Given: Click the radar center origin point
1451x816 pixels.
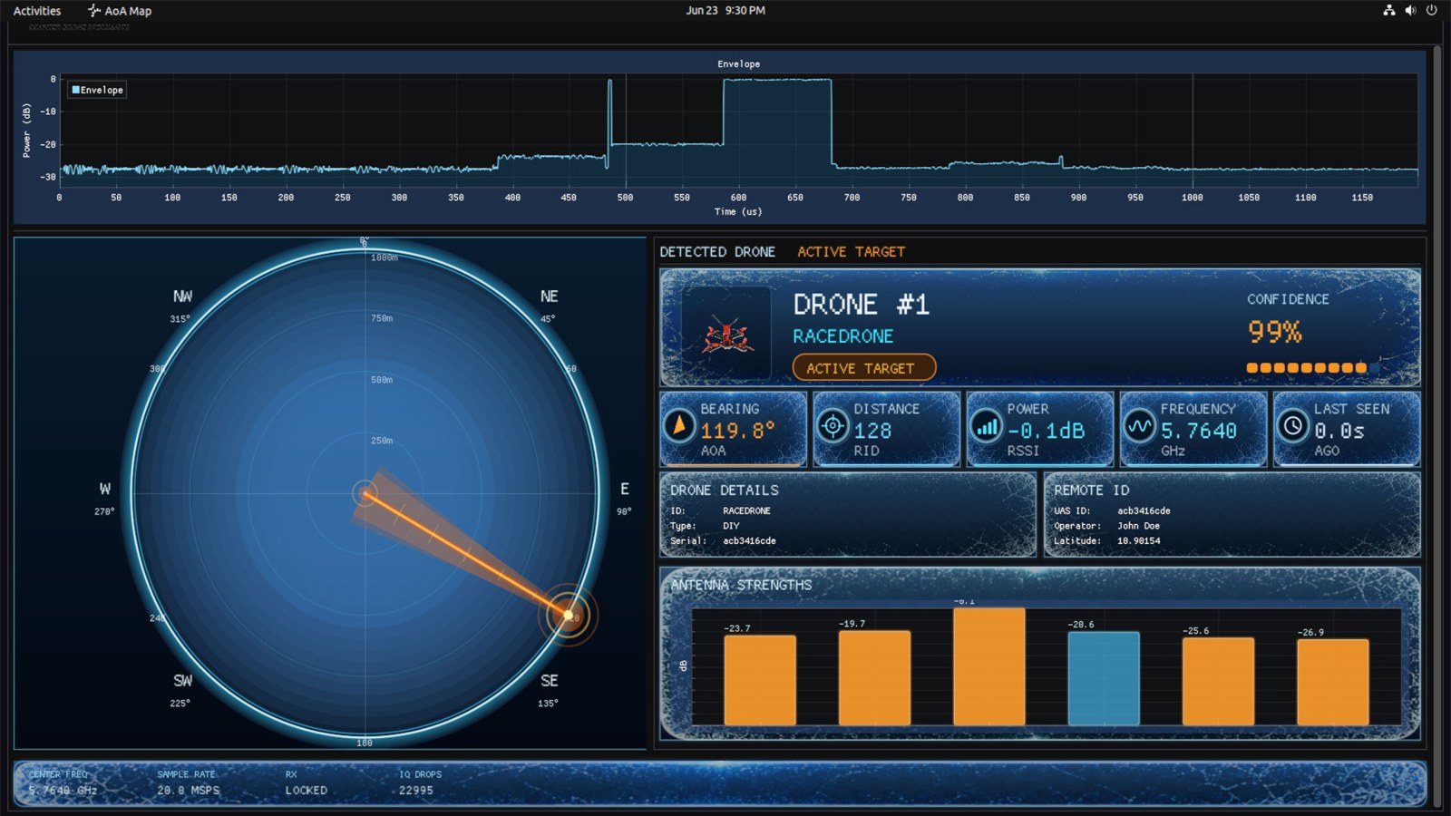Looking at the screenshot, I should tap(365, 493).
